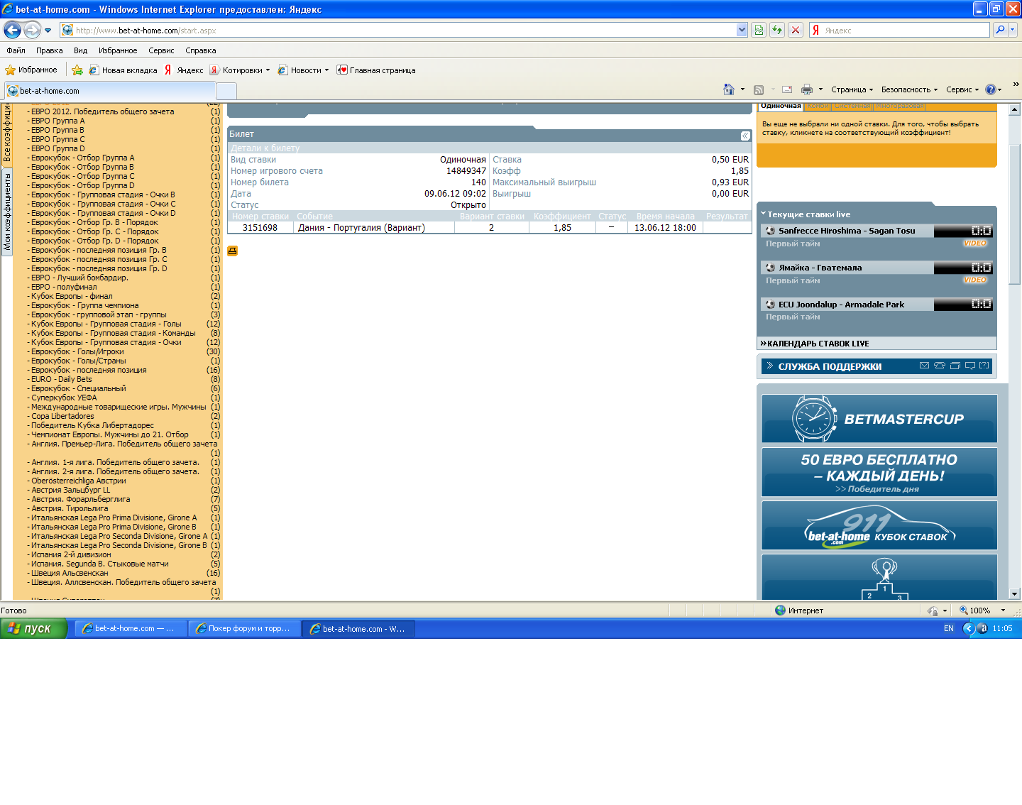The width and height of the screenshot is (1022, 805).
Task: Click the Home page icon in command bar
Action: point(728,89)
